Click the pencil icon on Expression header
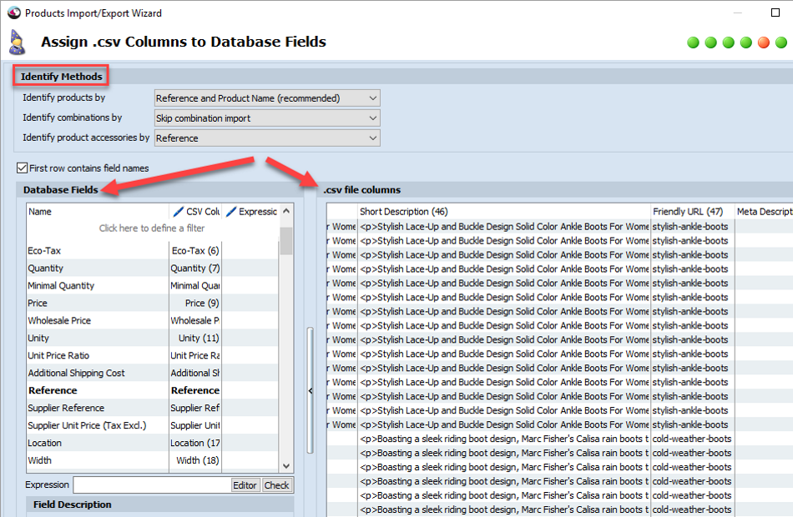 [x=231, y=211]
